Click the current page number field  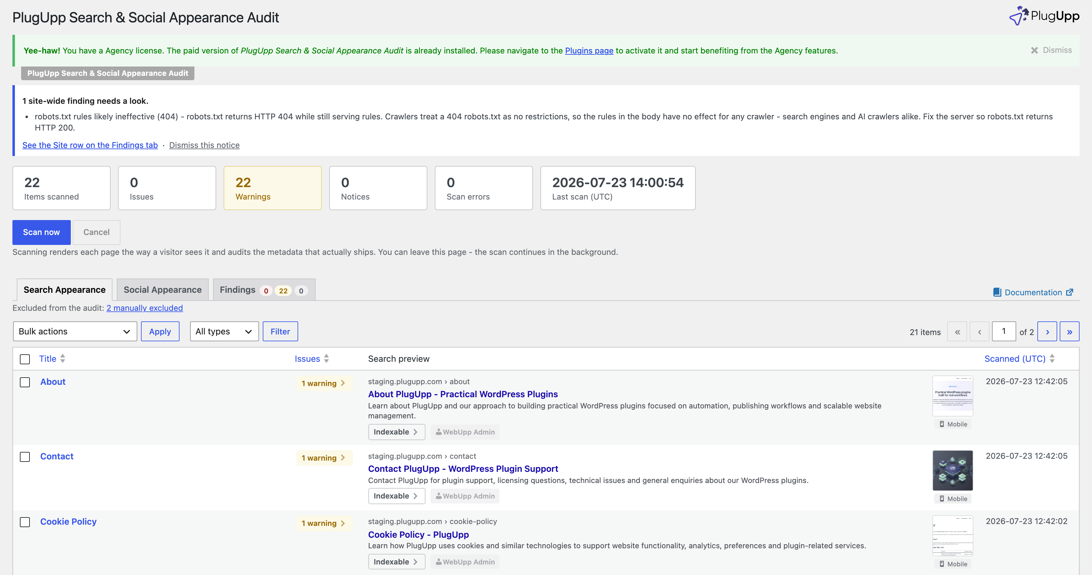click(1004, 331)
